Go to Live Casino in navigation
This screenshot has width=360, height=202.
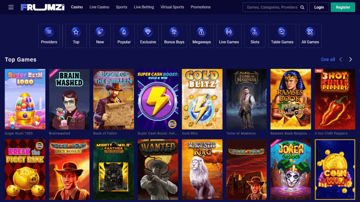(99, 7)
